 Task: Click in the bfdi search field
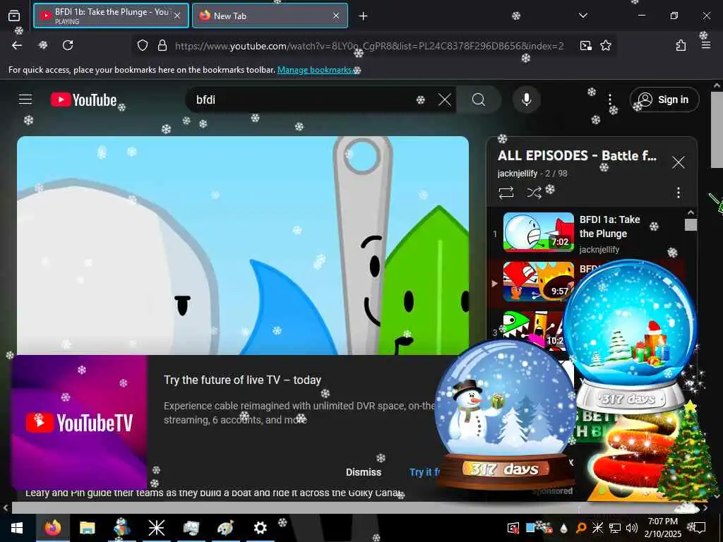(304, 100)
